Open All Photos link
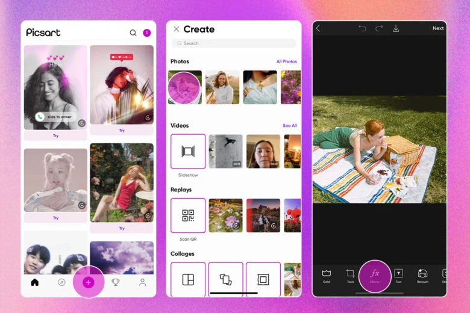 point(287,61)
